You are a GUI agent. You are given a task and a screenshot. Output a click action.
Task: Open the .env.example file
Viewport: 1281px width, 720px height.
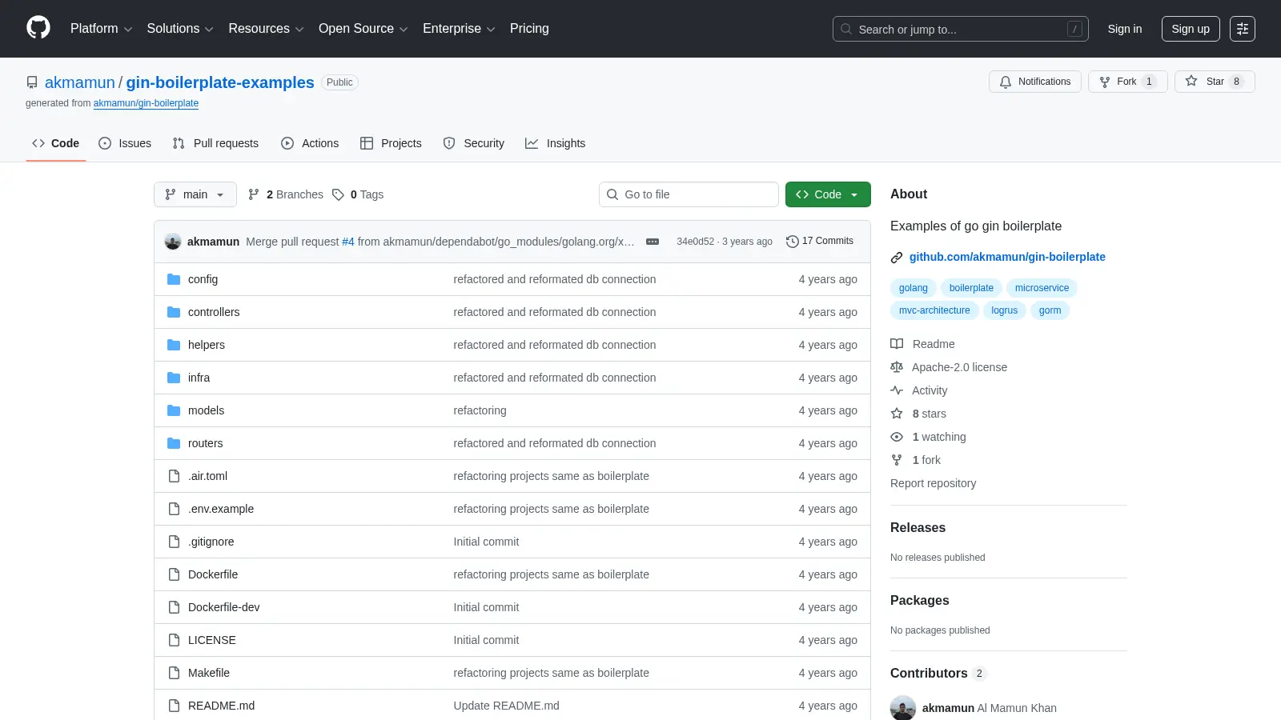221,509
